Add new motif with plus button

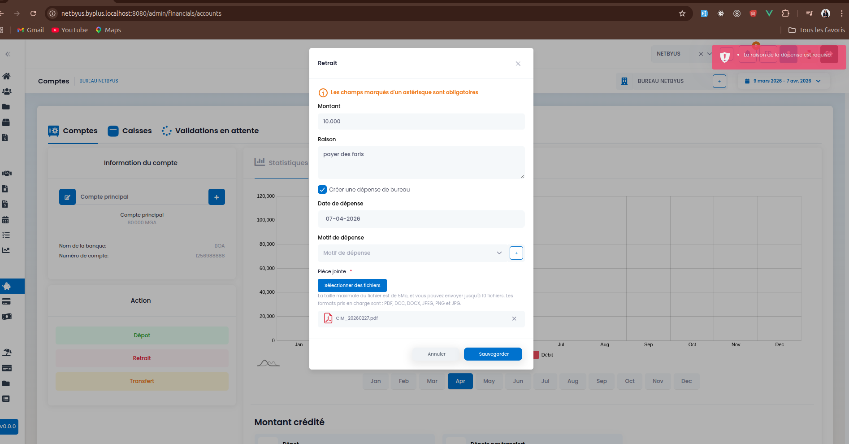pos(516,253)
